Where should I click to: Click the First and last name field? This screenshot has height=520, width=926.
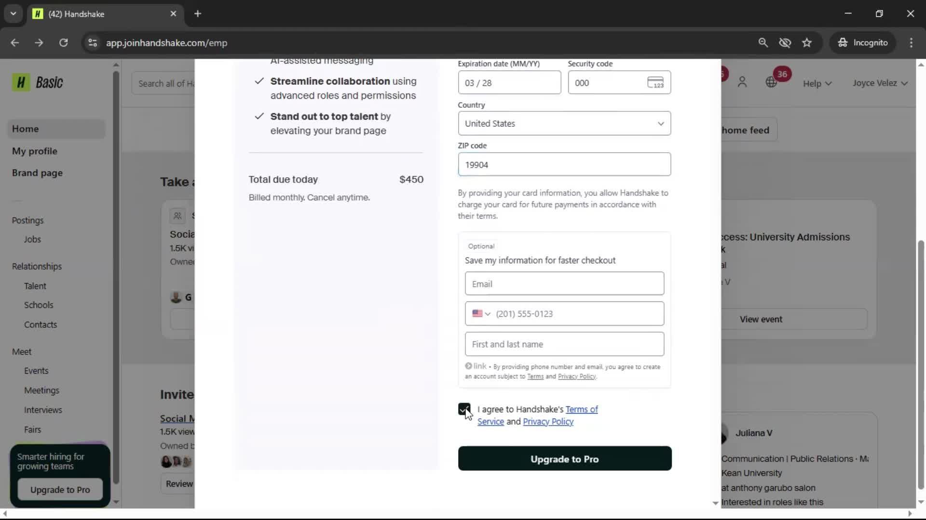click(564, 344)
